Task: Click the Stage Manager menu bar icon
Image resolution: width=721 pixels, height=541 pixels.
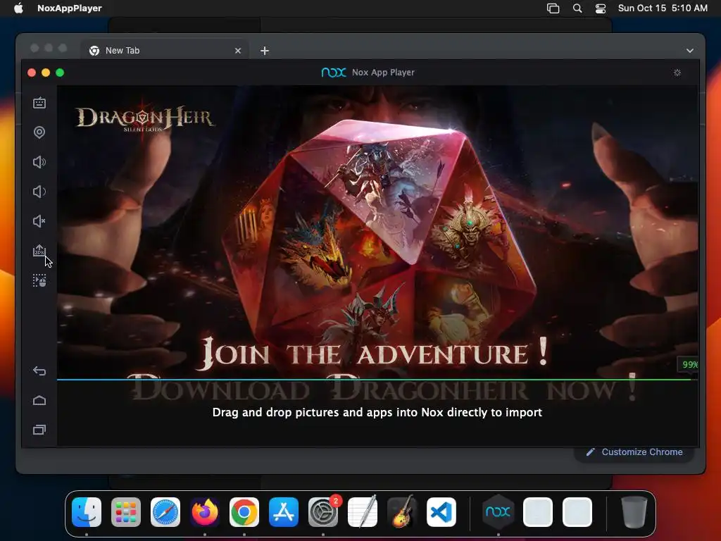Action: click(553, 8)
